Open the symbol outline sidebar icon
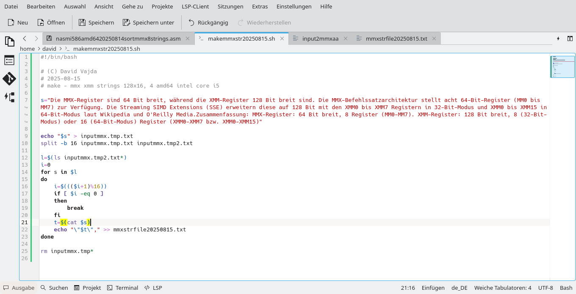576x294 pixels. 9,60
